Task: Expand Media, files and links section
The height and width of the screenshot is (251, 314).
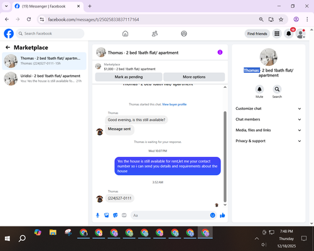Action: 268,130
